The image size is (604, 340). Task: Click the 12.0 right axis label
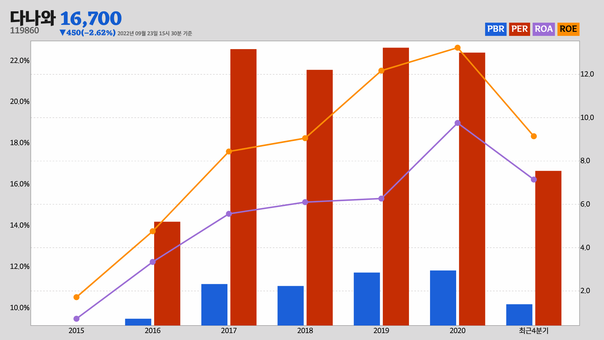click(587, 74)
